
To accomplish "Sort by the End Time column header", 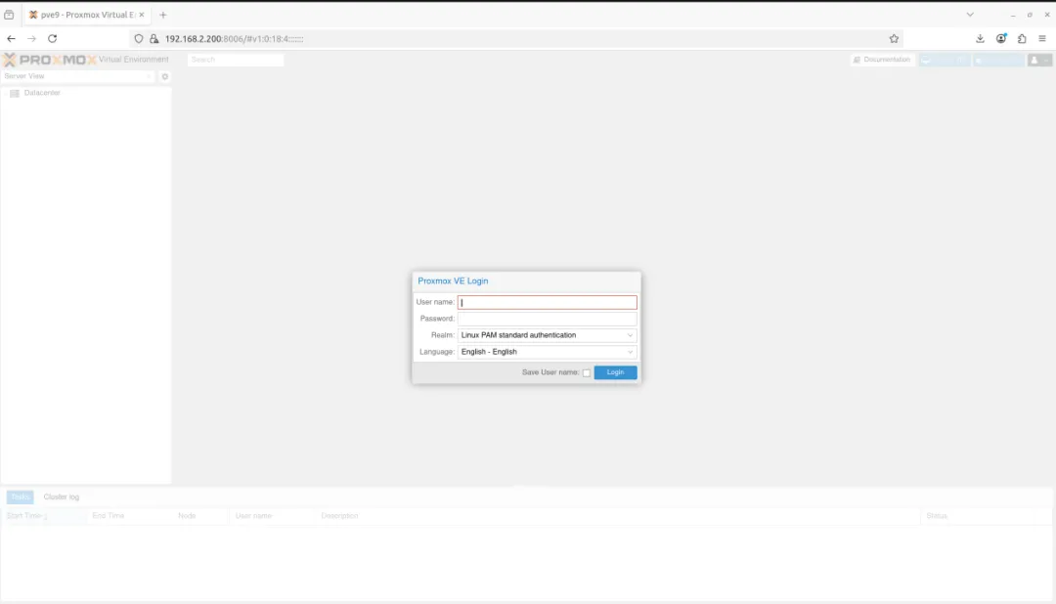I will pyautogui.click(x=129, y=516).
